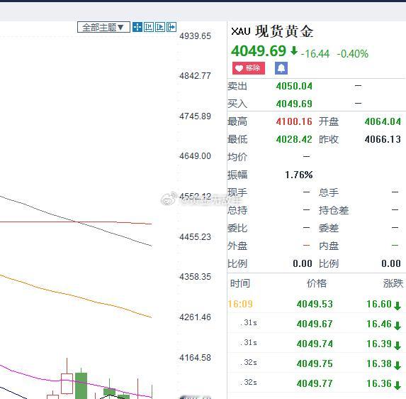The width and height of the screenshot is (406, 399).
Task: Click the 4649.00 price axis label
Action: pos(196,156)
